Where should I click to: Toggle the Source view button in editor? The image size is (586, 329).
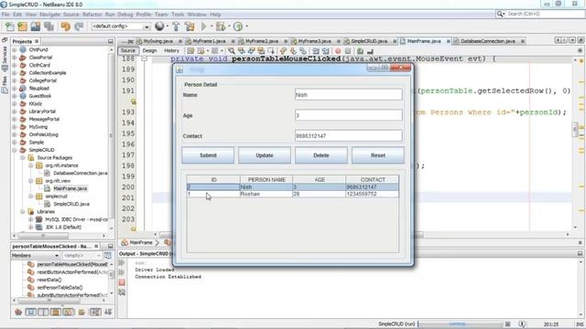[x=128, y=51]
